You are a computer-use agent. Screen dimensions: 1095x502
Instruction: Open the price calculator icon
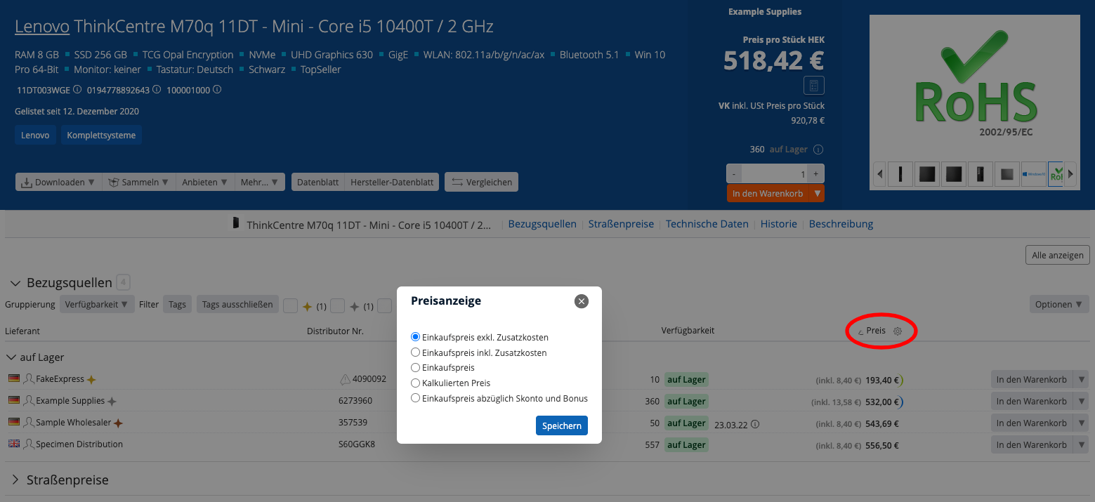pos(813,86)
